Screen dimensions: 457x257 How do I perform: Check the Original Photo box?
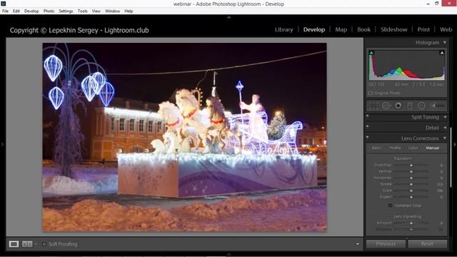click(x=370, y=94)
